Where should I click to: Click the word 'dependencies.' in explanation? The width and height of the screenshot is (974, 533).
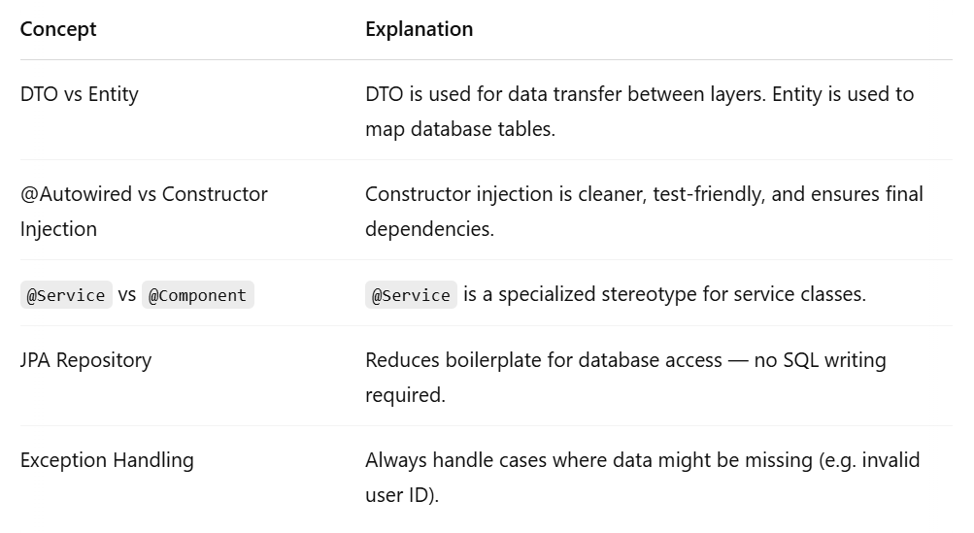[x=429, y=229]
